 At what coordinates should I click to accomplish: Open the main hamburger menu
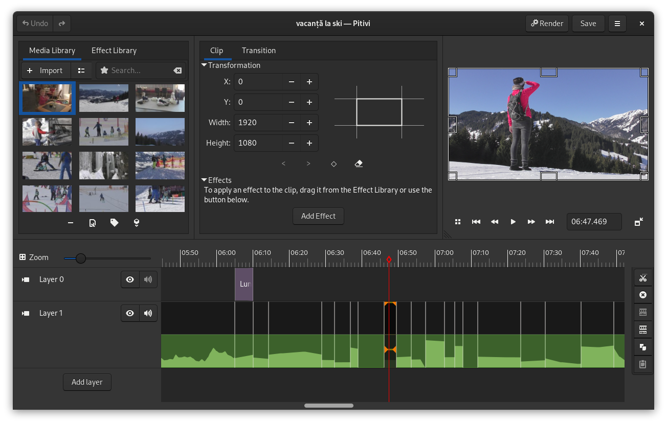click(617, 23)
